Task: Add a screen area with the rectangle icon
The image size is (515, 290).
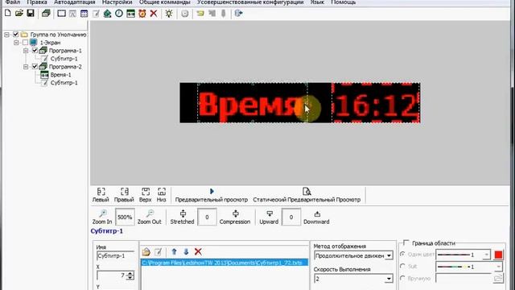Action: 61,14
